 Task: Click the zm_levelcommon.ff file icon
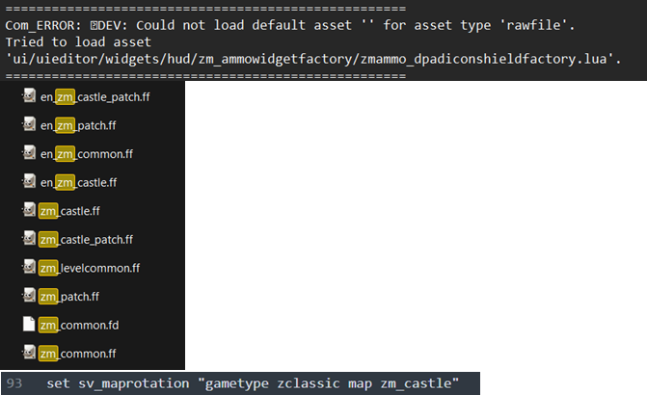click(x=29, y=267)
